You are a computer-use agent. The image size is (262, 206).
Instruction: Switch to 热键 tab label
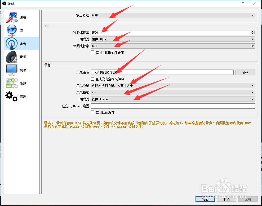point(23,83)
